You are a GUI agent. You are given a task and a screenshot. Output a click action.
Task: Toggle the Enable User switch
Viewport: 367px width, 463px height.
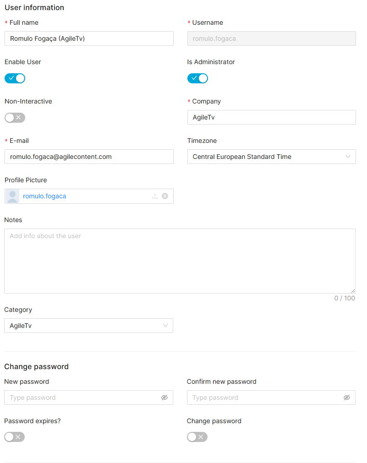point(15,78)
